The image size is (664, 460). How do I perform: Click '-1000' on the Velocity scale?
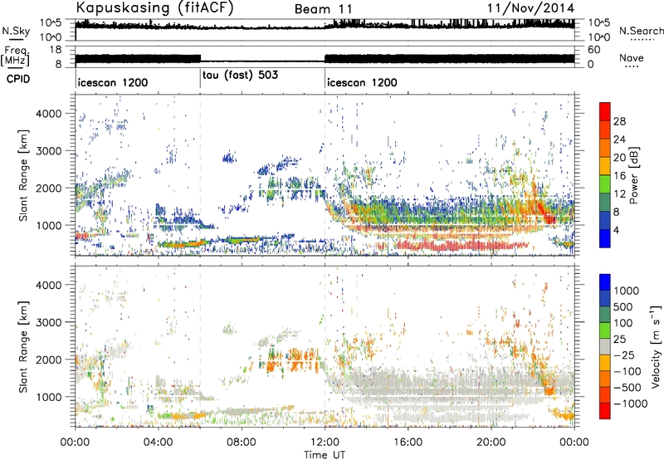coord(631,404)
